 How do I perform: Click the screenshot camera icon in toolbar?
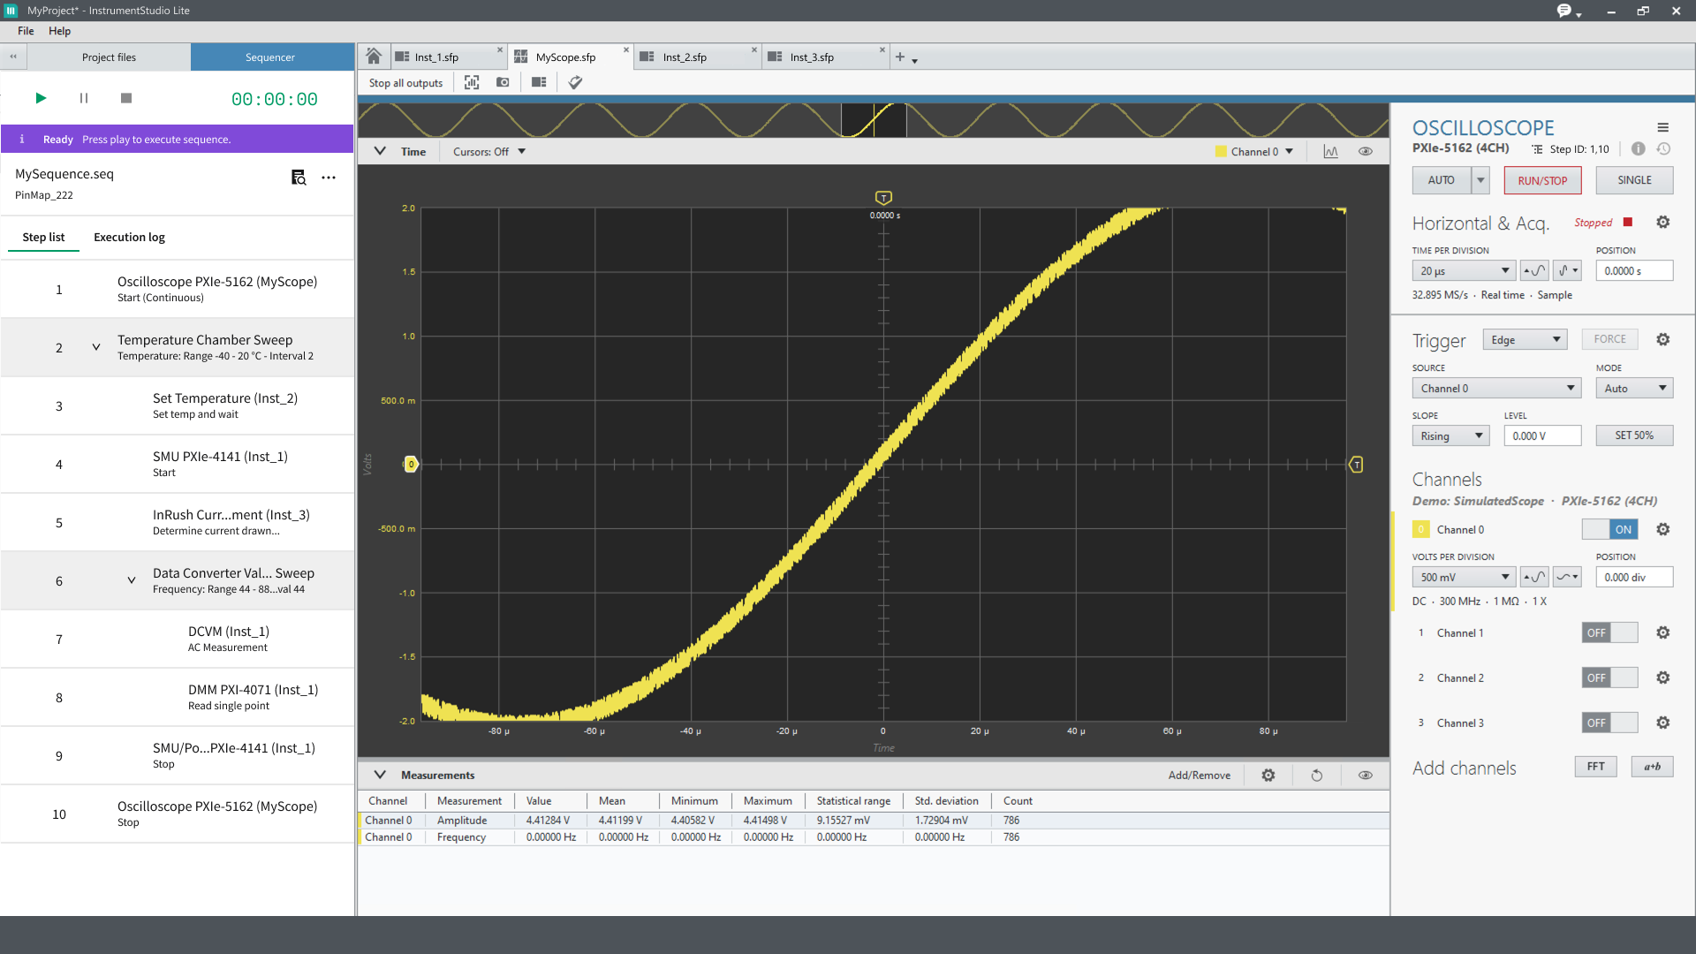[503, 82]
